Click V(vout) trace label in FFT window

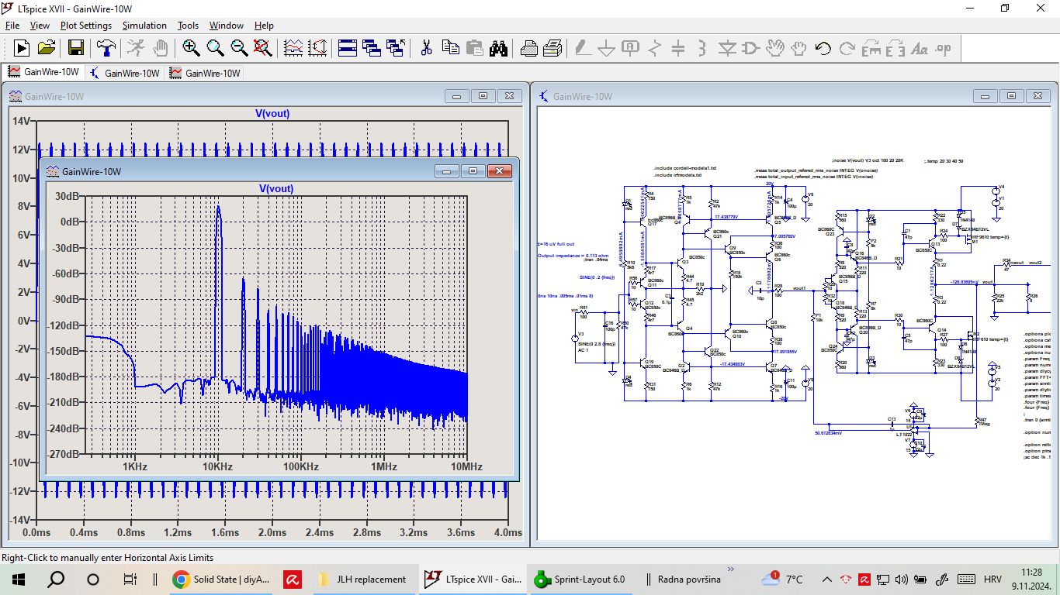pos(276,188)
